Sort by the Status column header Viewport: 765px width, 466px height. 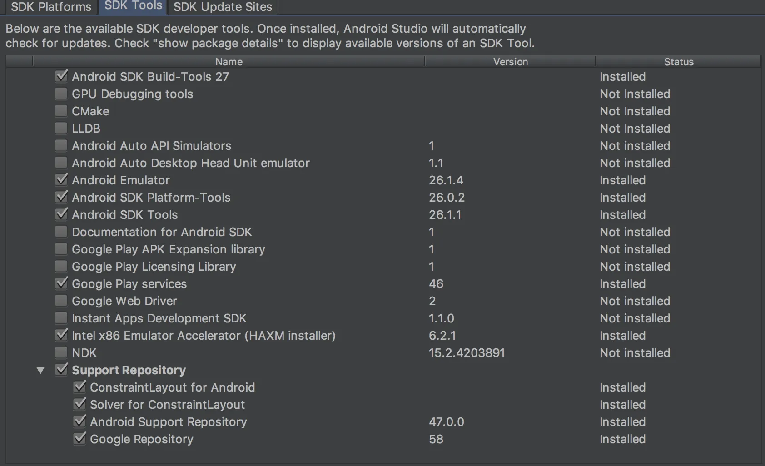678,62
